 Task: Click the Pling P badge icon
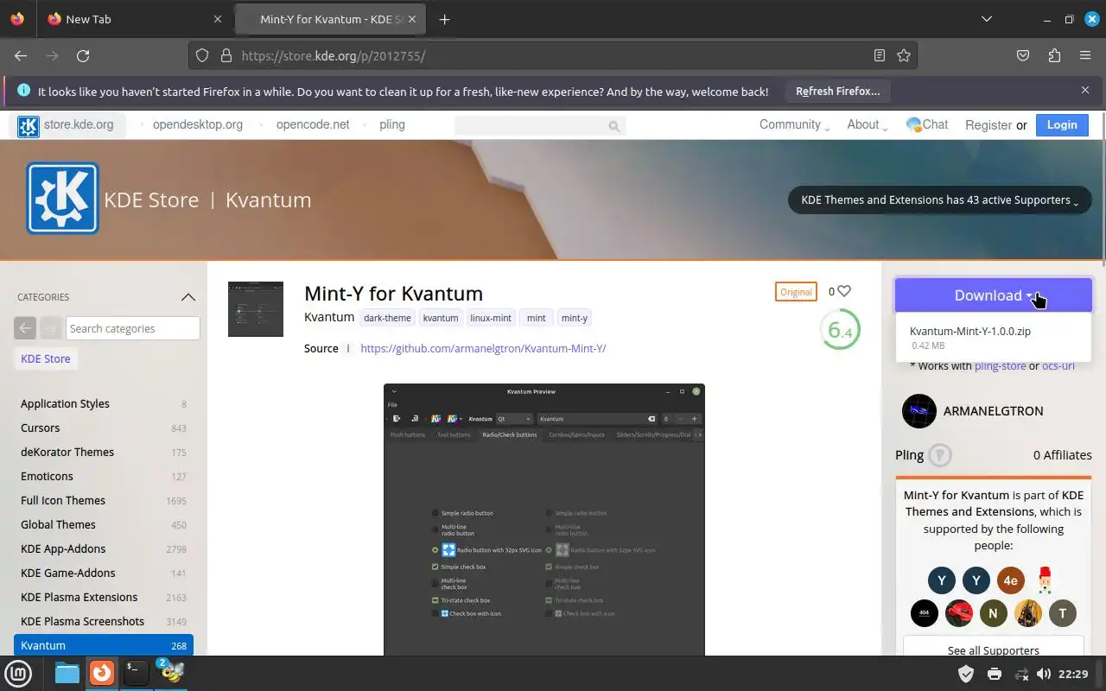pos(940,455)
